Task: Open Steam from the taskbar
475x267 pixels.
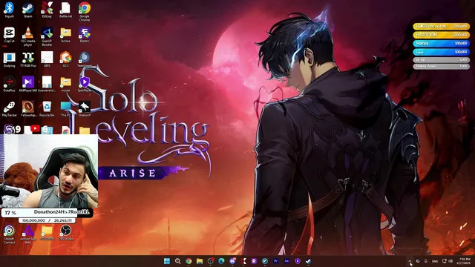Action: tap(309, 261)
